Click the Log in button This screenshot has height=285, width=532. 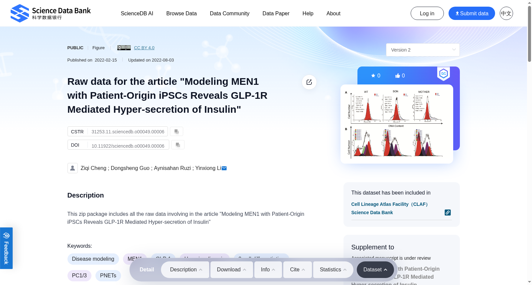pos(427,13)
